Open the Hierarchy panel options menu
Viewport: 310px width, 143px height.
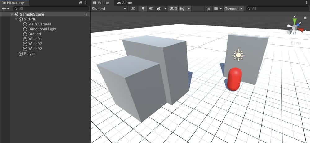point(86,2)
